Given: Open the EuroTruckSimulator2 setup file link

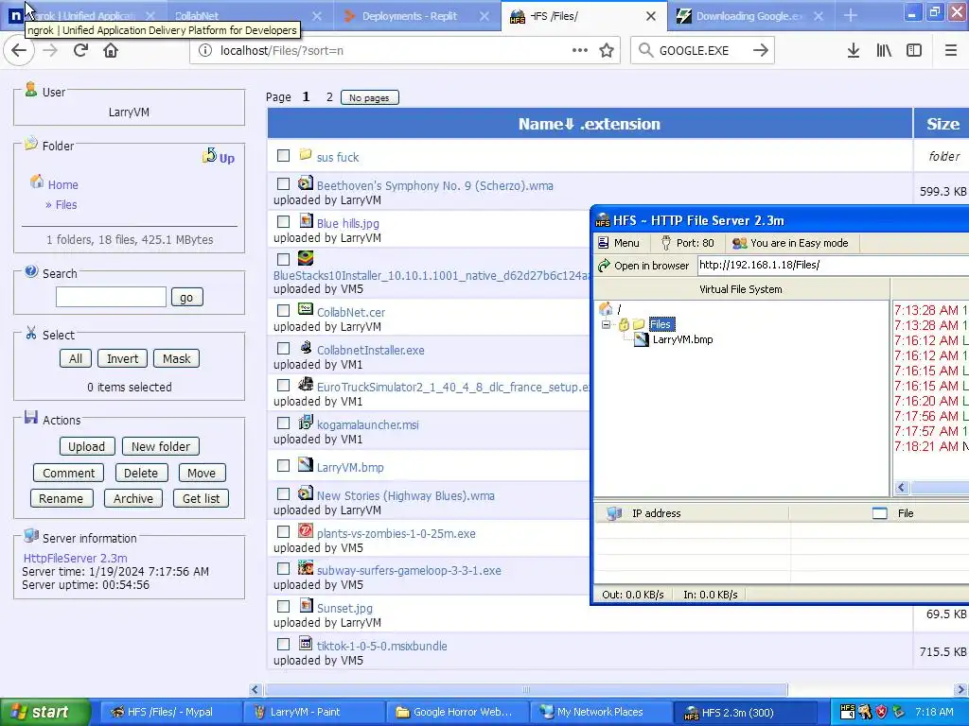Looking at the screenshot, I should (453, 387).
